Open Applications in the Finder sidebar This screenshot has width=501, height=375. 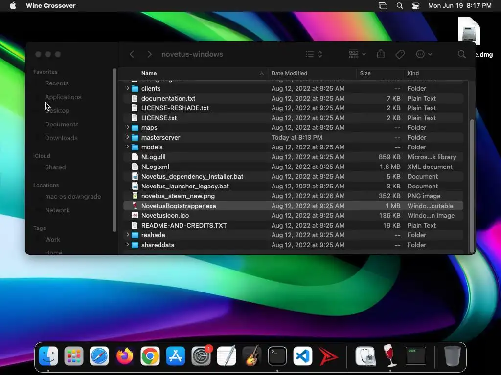63,97
